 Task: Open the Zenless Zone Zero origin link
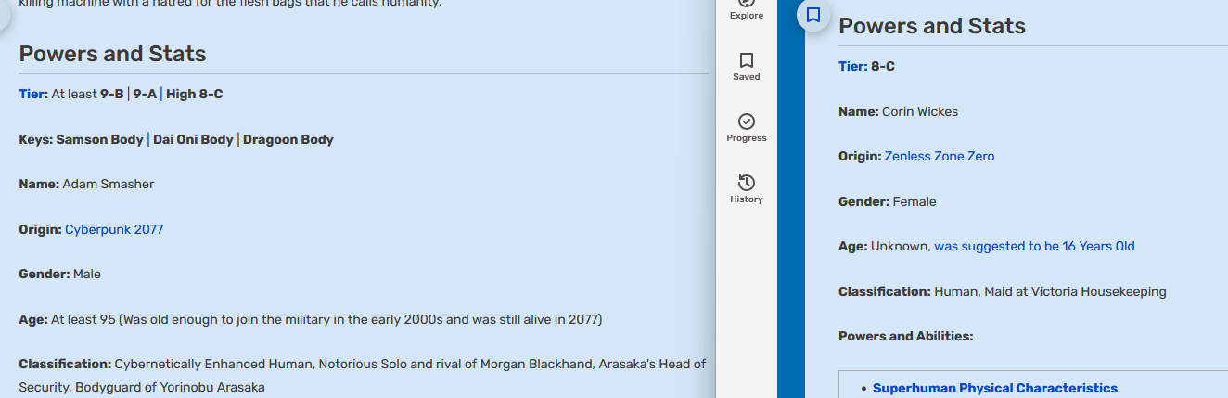(x=940, y=156)
